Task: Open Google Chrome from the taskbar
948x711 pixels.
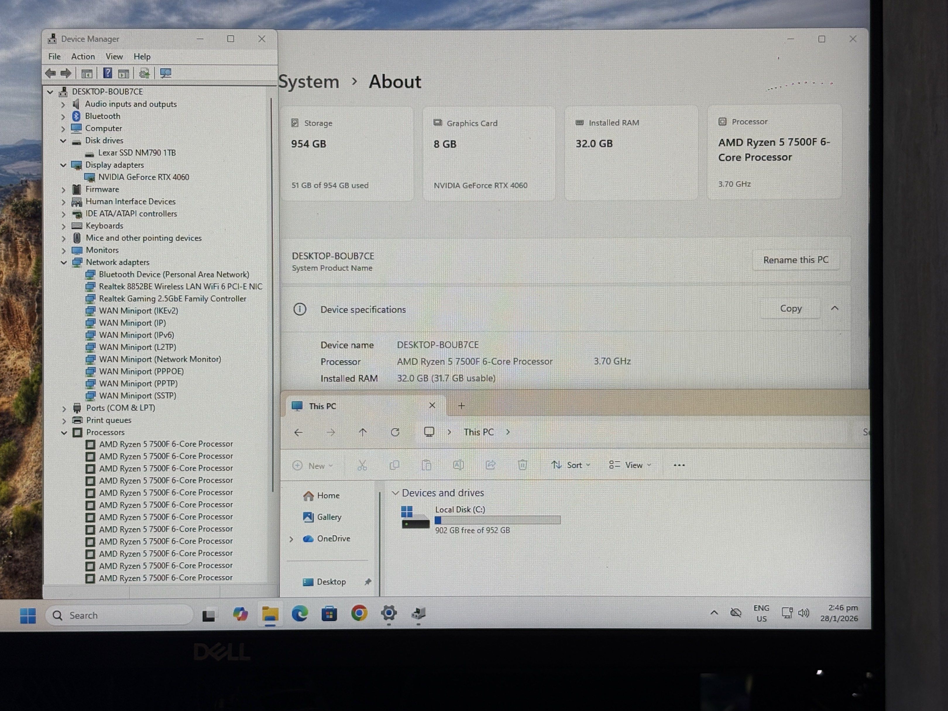Action: 359,613
